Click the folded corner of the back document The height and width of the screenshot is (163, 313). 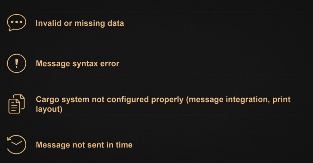point(23,96)
